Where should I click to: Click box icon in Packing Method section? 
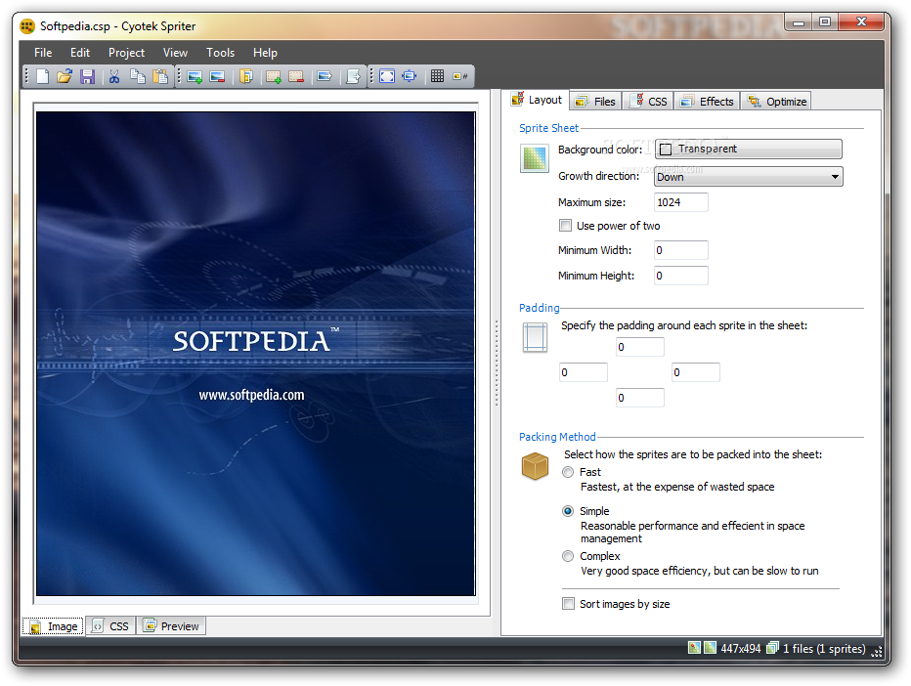(x=535, y=466)
